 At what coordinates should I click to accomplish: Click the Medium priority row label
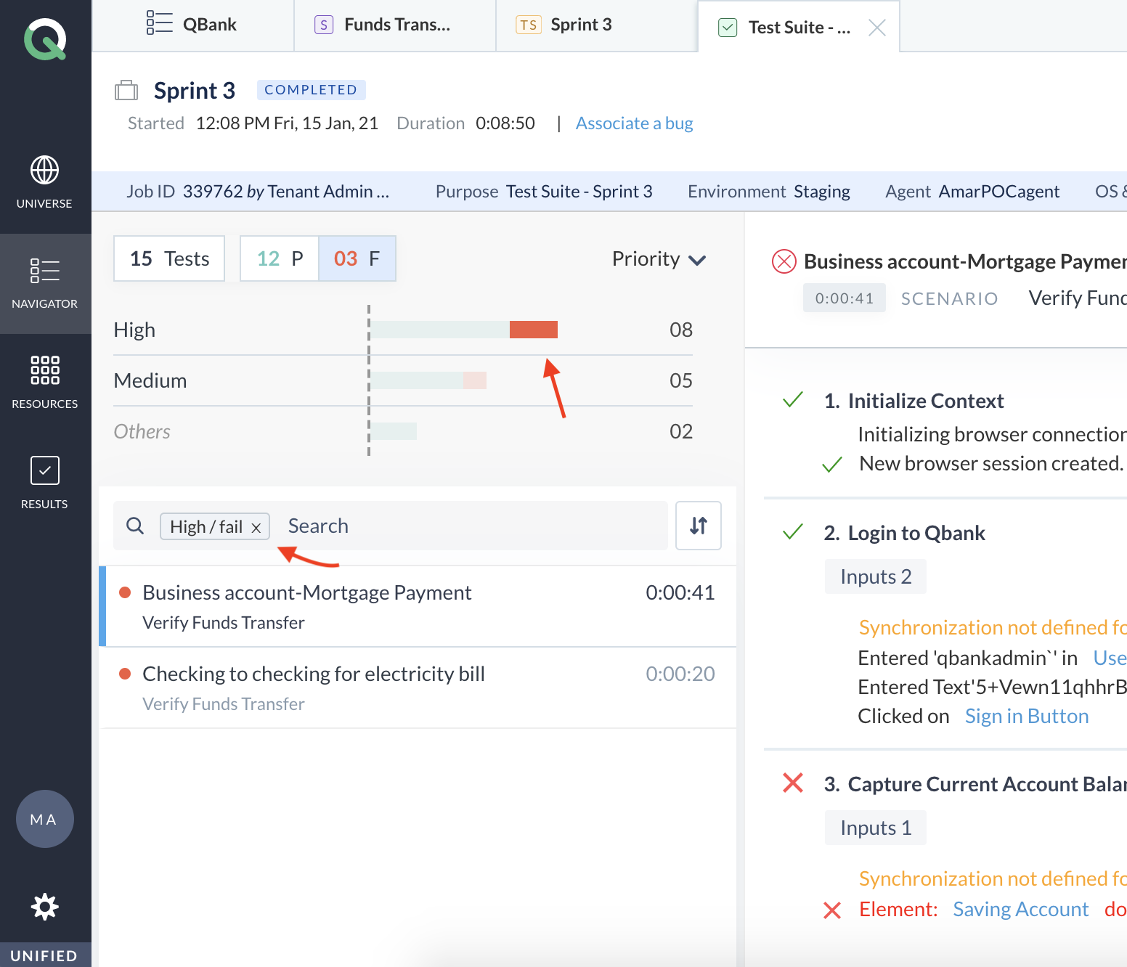[x=150, y=380]
